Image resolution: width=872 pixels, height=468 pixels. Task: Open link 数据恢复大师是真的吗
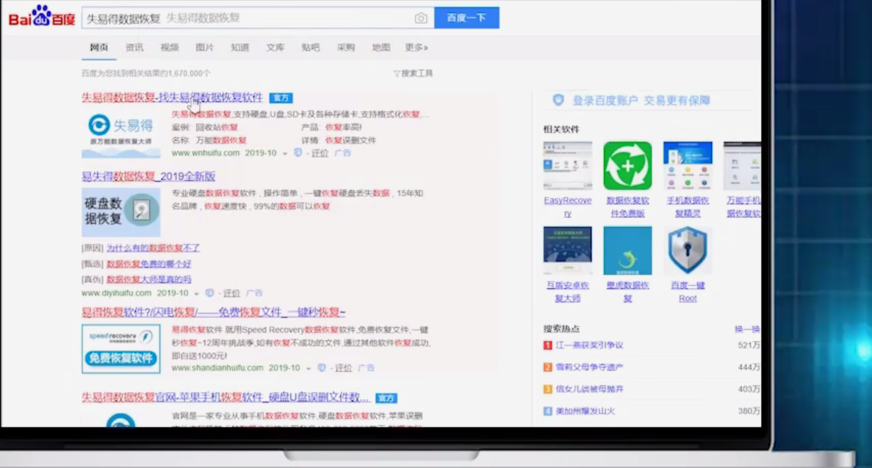[149, 279]
